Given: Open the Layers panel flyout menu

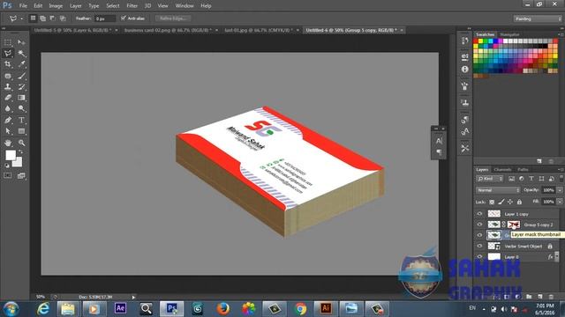Looking at the screenshot, I should coord(561,169).
